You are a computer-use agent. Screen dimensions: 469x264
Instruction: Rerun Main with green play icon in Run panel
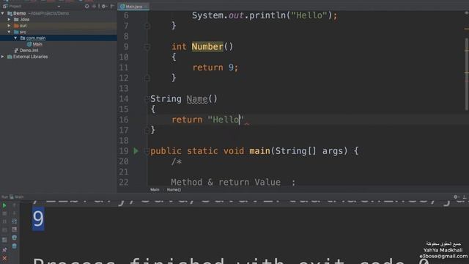4,205
